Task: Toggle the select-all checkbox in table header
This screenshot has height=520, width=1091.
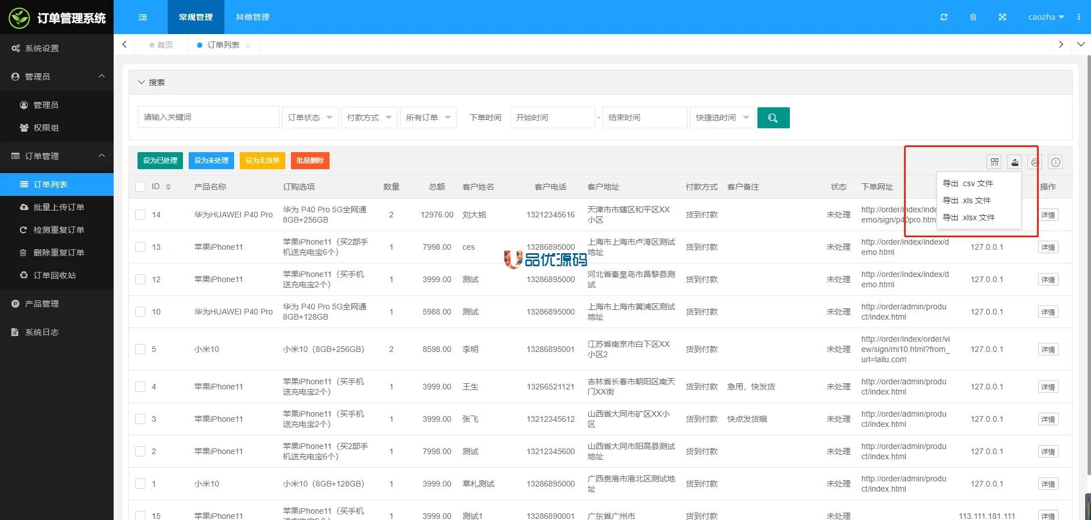Action: pos(140,187)
